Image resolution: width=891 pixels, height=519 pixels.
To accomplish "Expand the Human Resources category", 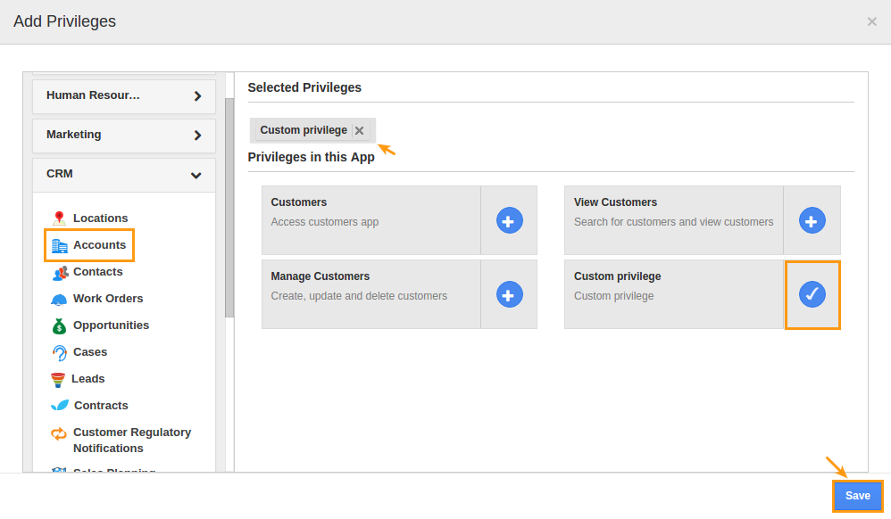I will click(x=123, y=95).
